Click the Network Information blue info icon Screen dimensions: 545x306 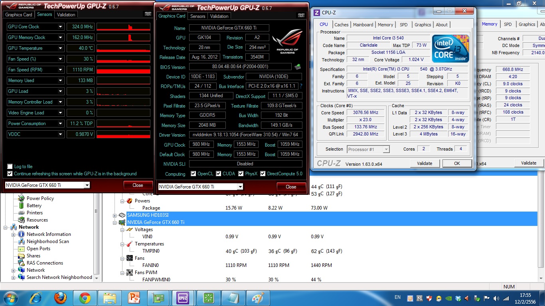click(22, 234)
